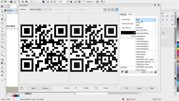Click the delete color trash icon
This screenshot has width=179, height=101.
tap(156, 72)
